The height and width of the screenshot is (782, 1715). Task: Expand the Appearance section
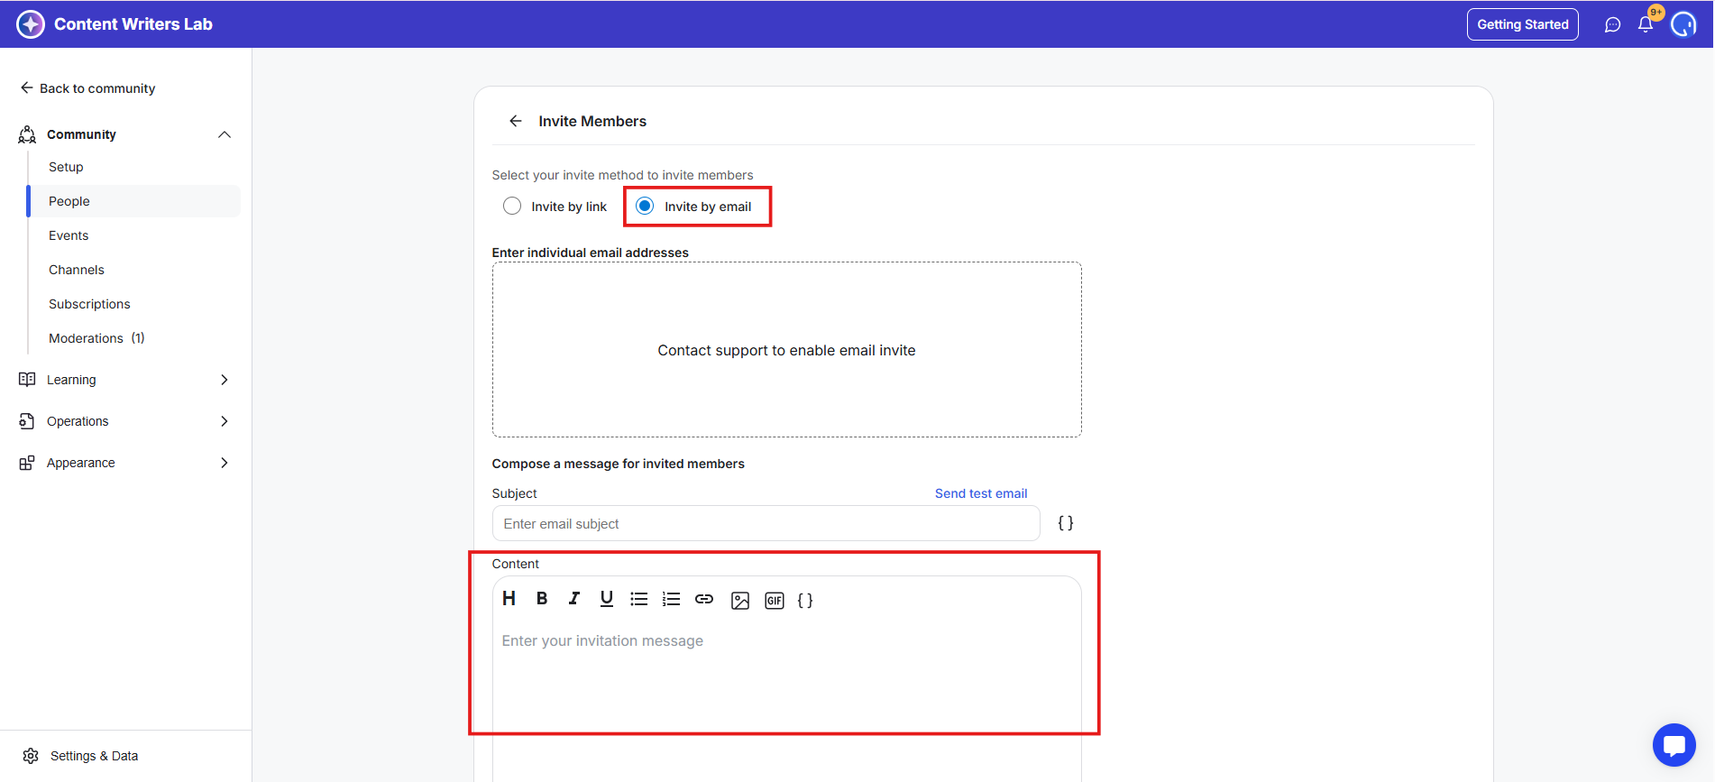coord(225,463)
